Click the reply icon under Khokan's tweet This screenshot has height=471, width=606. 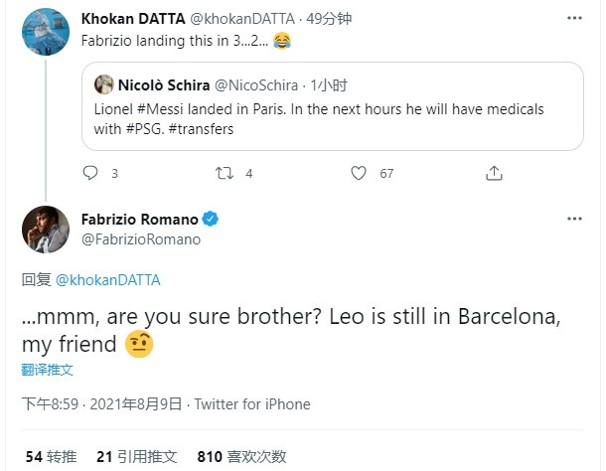point(90,173)
